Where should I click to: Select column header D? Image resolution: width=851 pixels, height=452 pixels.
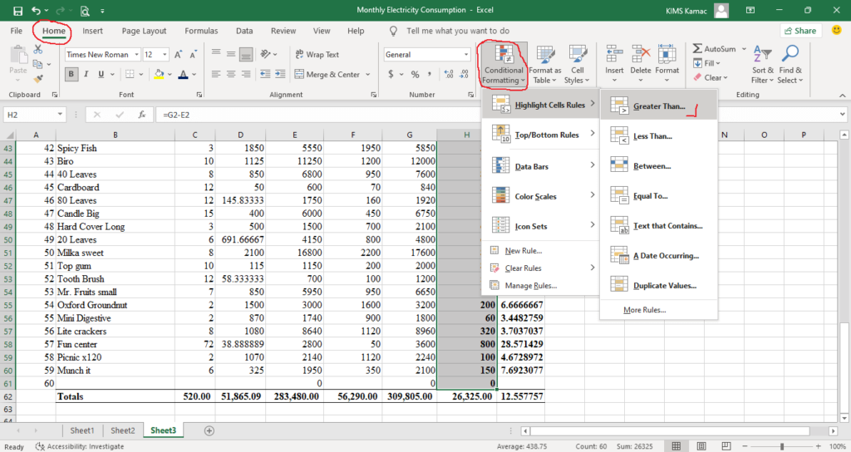240,135
